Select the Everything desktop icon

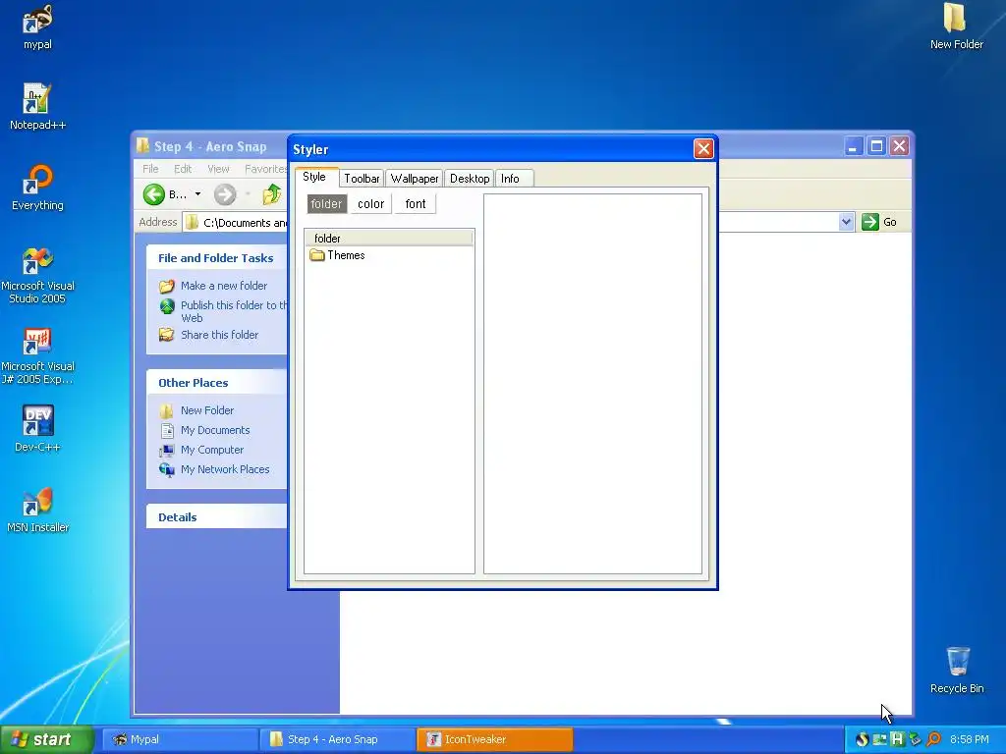pyautogui.click(x=37, y=188)
